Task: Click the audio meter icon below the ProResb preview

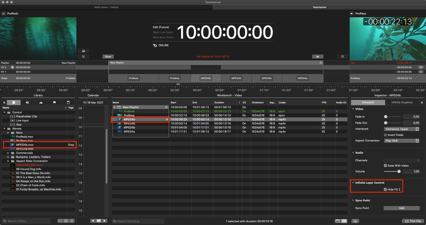Action: click(x=84, y=51)
